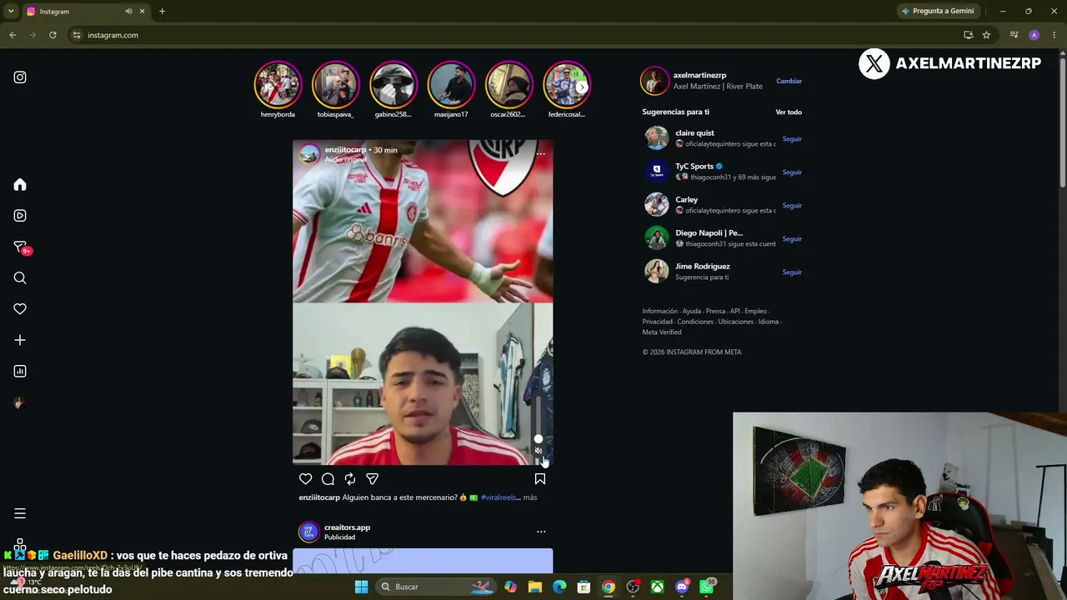Open Reels from the sidebar

[20, 216]
